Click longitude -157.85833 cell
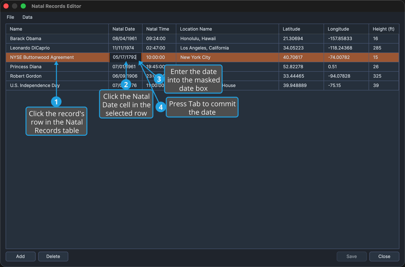Image resolution: width=405 pixels, height=267 pixels. tap(346, 39)
